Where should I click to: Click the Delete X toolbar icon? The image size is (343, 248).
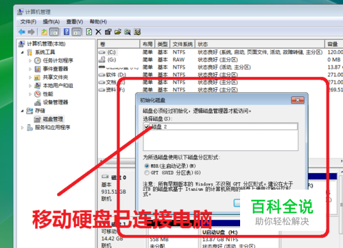click(98, 32)
